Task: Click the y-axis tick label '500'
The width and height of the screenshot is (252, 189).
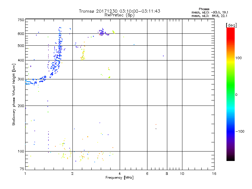Action: coord(21,46)
